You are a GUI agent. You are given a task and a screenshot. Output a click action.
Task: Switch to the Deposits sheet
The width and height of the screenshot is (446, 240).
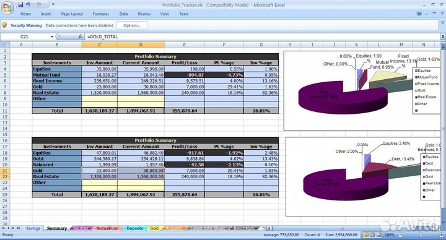tap(134, 228)
